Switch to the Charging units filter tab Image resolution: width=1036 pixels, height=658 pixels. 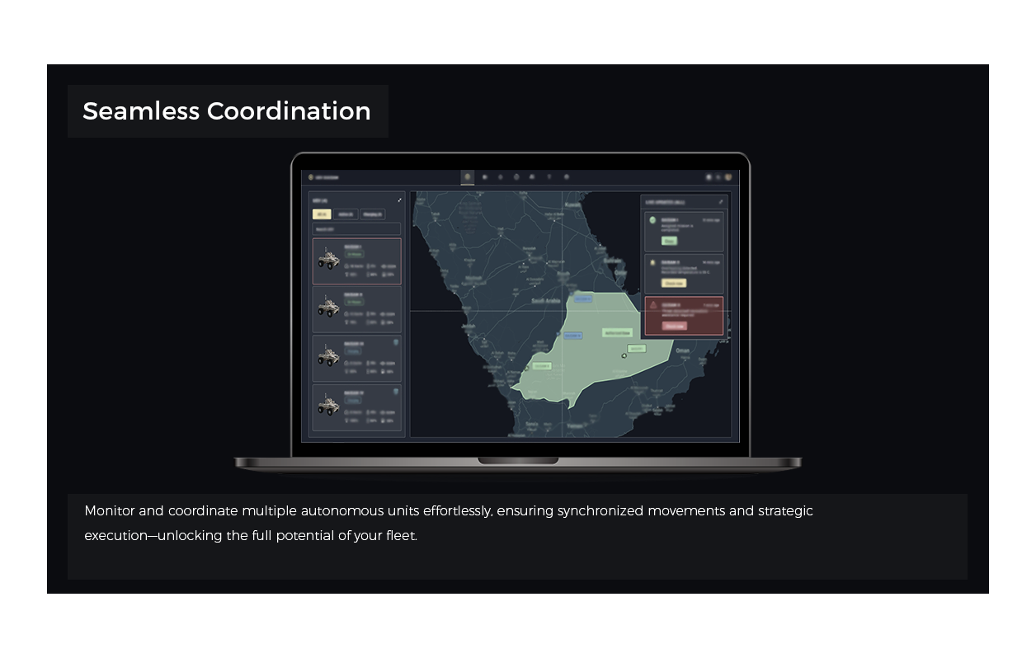(373, 214)
